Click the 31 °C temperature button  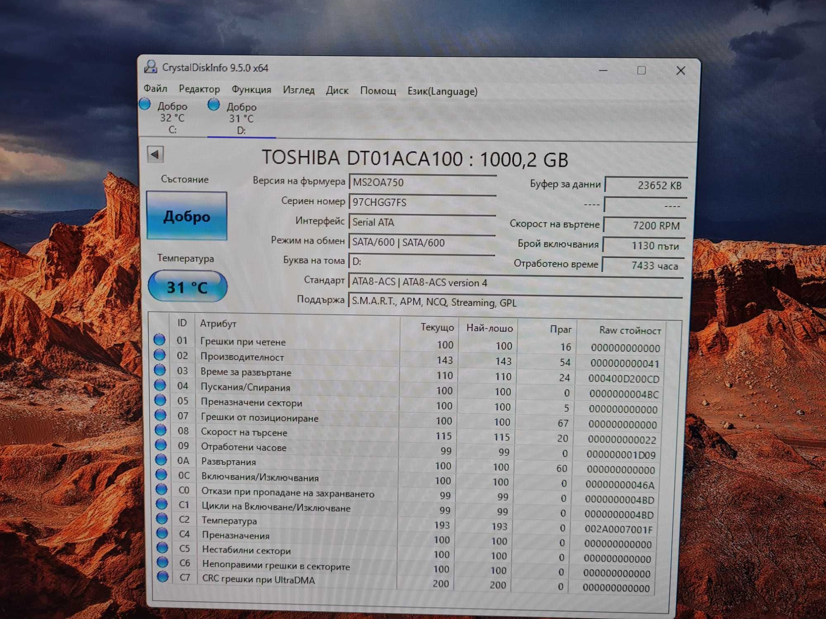point(188,286)
